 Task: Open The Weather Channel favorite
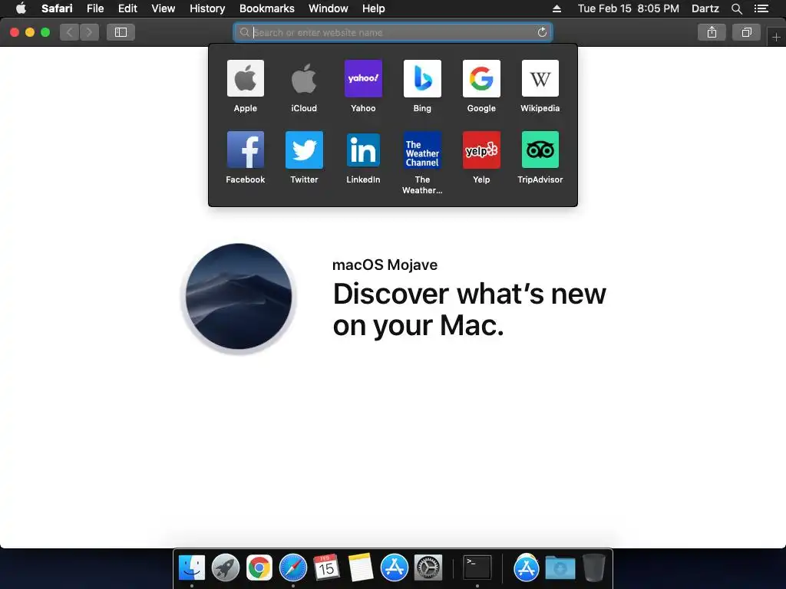[x=422, y=150]
